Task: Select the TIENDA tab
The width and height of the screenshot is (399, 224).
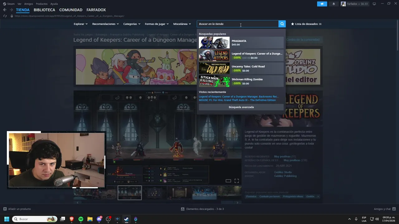Action: (23, 10)
